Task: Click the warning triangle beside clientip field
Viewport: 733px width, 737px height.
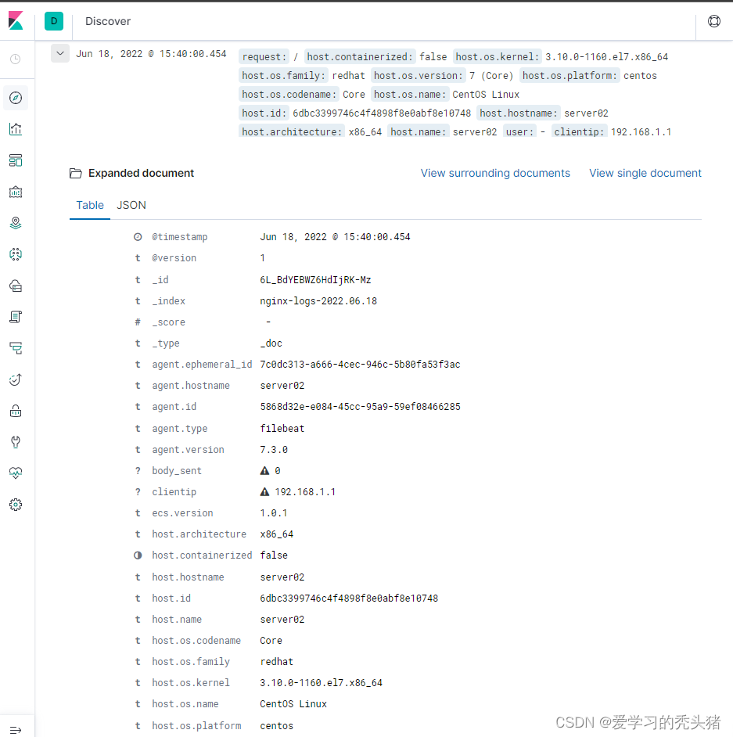Action: click(265, 491)
